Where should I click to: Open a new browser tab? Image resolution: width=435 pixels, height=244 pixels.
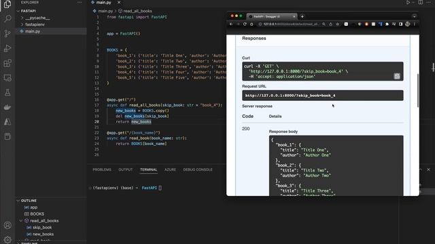tap(302, 16)
